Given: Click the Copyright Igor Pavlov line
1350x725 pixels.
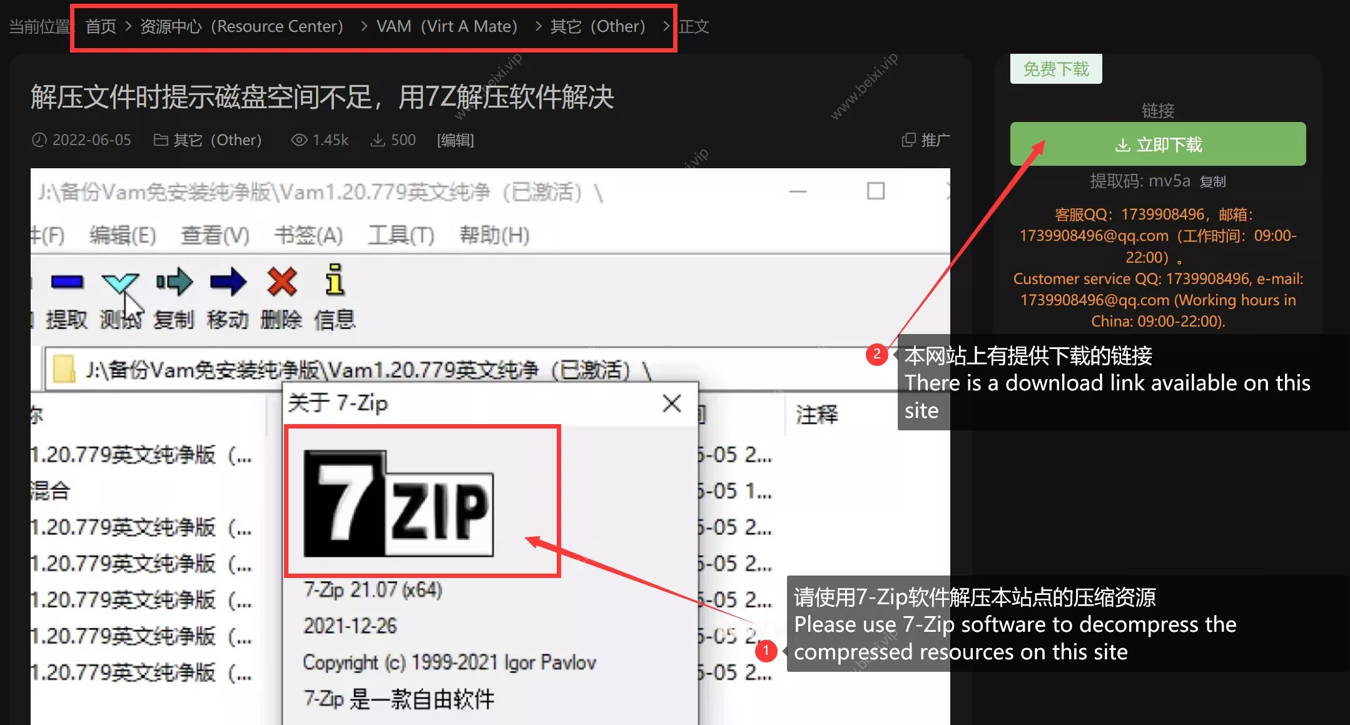Looking at the screenshot, I should tap(450, 662).
